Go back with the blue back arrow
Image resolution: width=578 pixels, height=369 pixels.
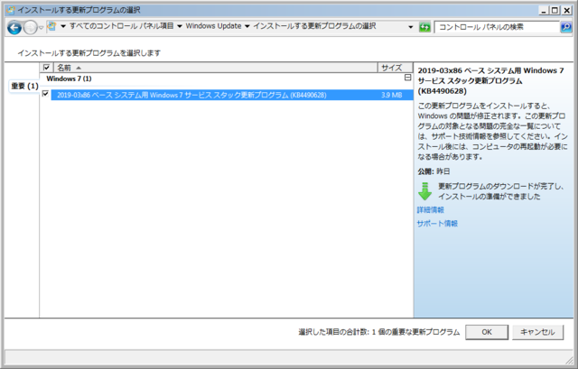(14, 27)
